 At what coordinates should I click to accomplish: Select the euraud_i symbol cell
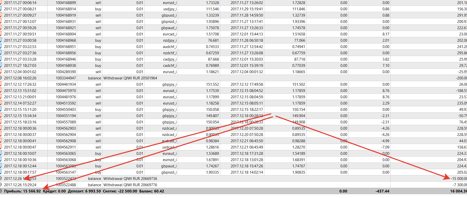pyautogui.click(x=170, y=153)
